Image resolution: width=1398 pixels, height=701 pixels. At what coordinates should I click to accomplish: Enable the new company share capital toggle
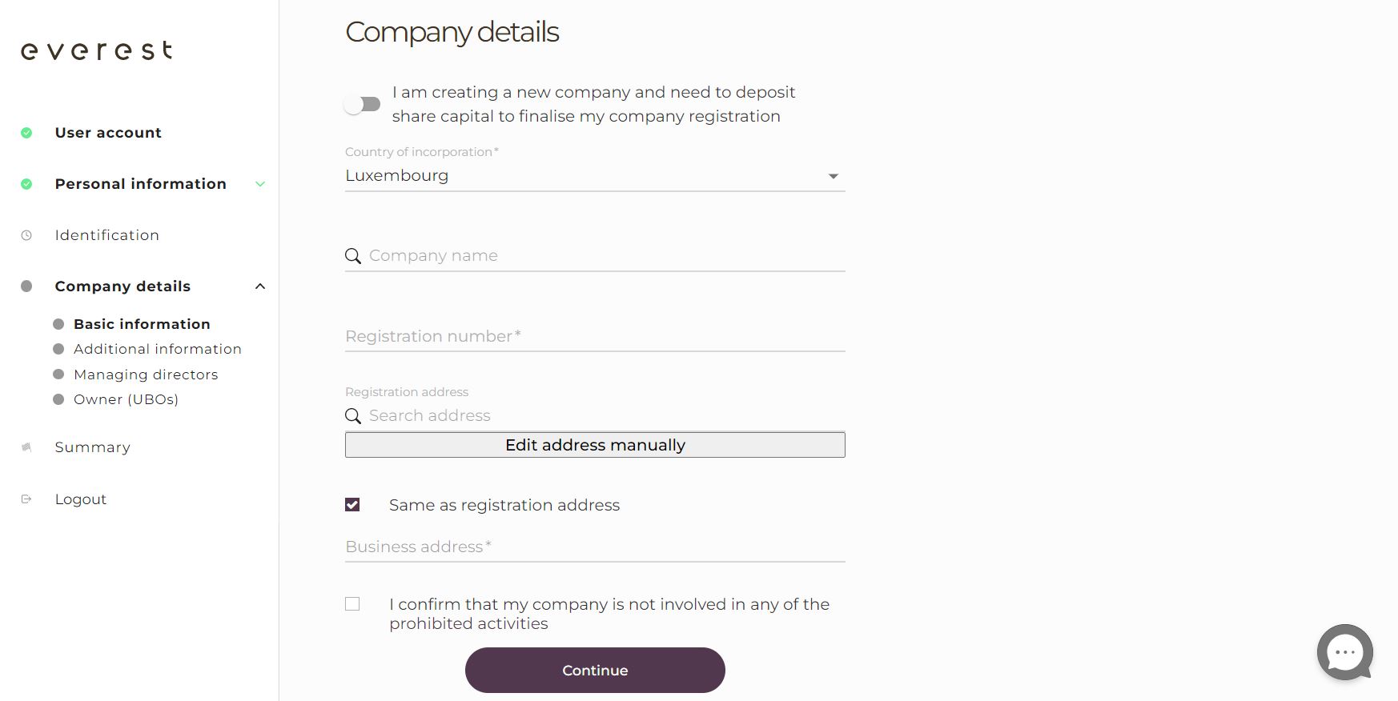pos(362,104)
